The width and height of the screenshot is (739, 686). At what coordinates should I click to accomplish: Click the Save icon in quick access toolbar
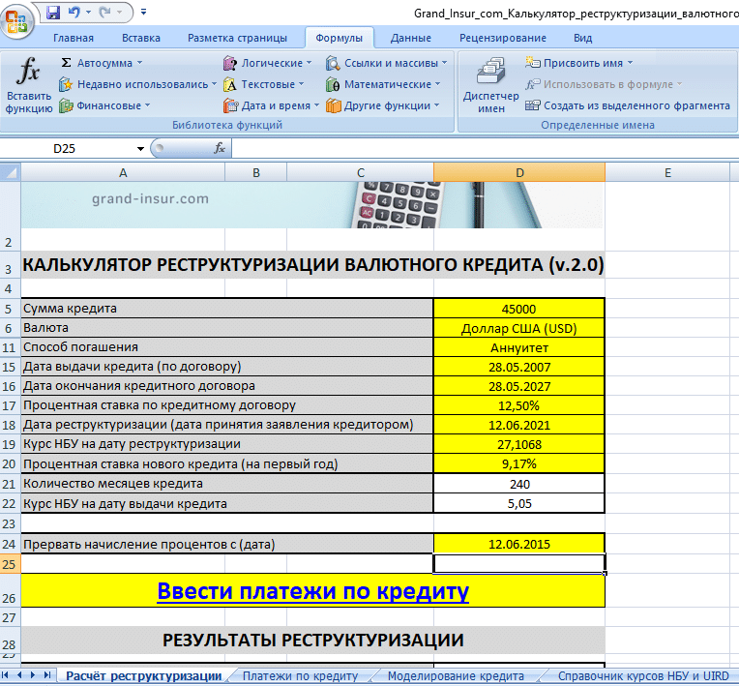point(53,13)
